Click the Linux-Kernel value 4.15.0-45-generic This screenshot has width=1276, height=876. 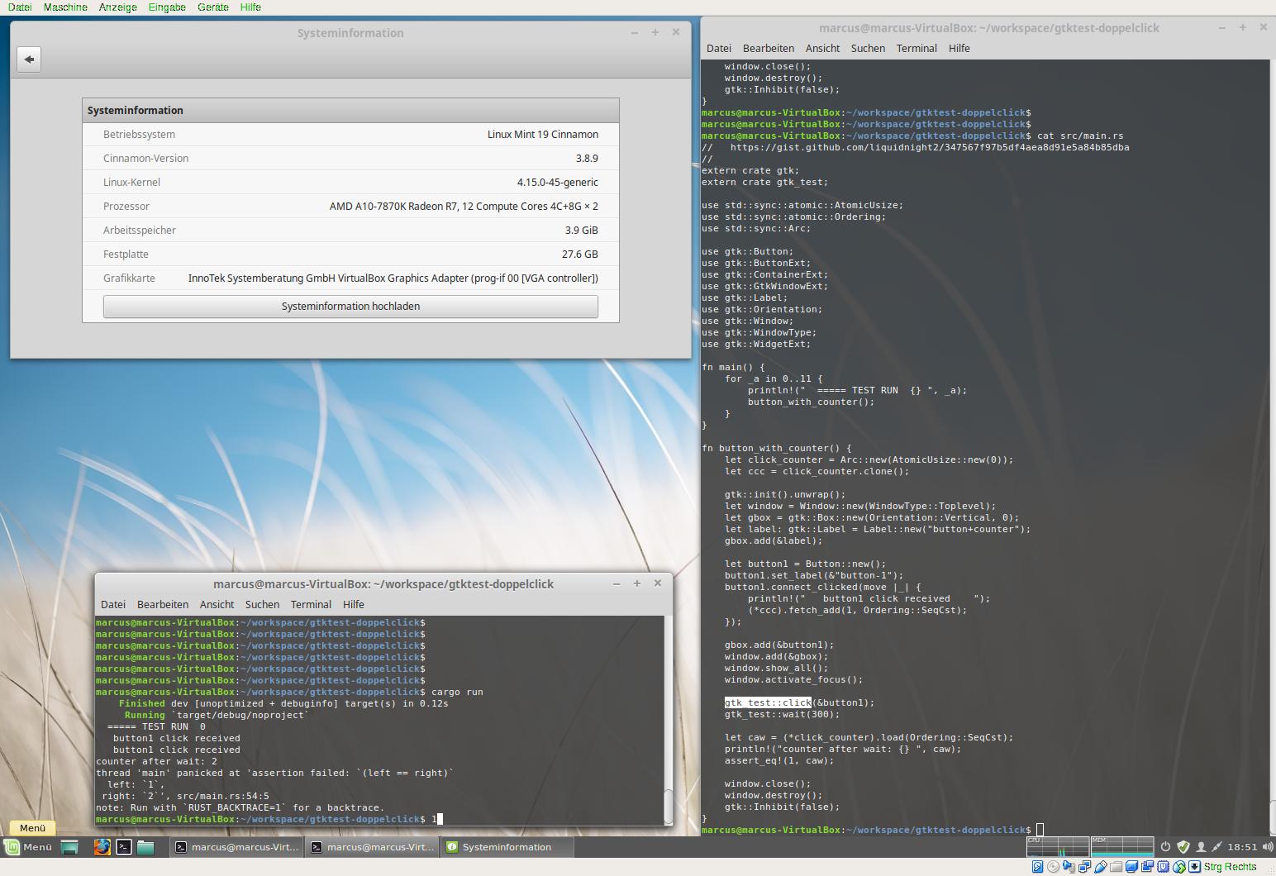[x=558, y=182]
